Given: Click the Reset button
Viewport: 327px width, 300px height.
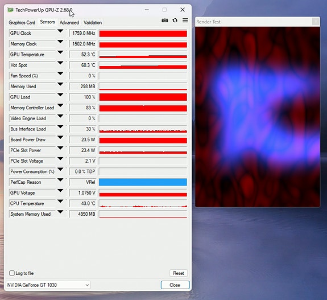Looking at the screenshot, I should point(179,273).
